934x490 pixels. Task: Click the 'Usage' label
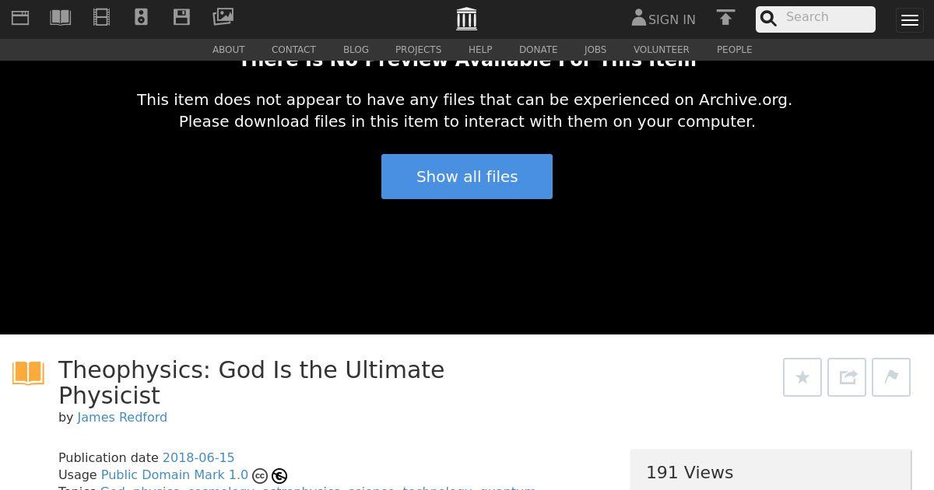point(78,475)
